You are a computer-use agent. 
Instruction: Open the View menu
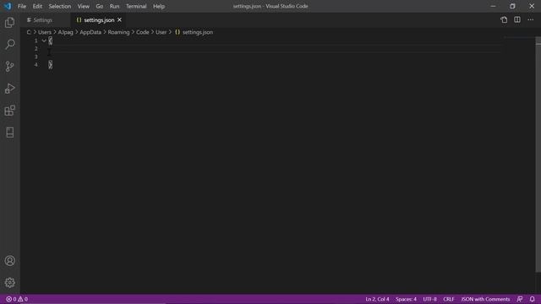pyautogui.click(x=83, y=6)
